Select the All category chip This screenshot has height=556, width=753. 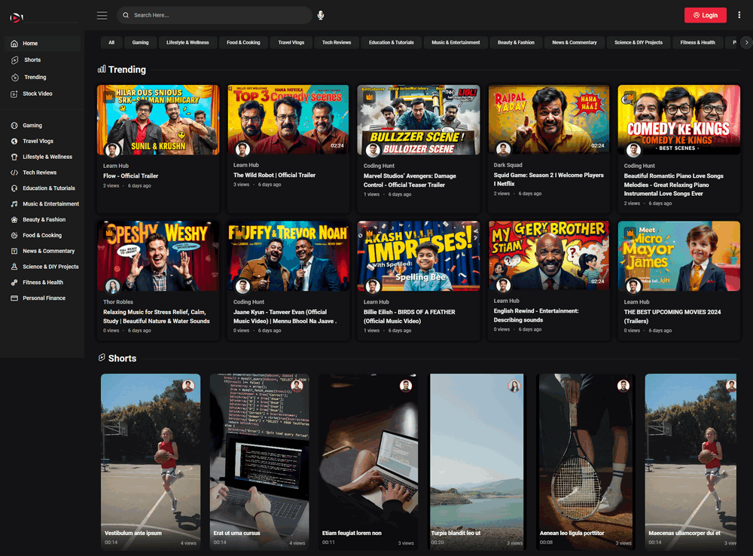[111, 43]
